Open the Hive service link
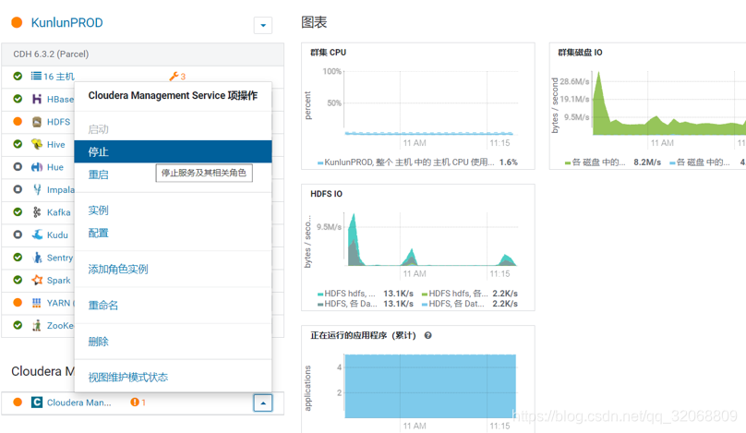 [x=55, y=145]
